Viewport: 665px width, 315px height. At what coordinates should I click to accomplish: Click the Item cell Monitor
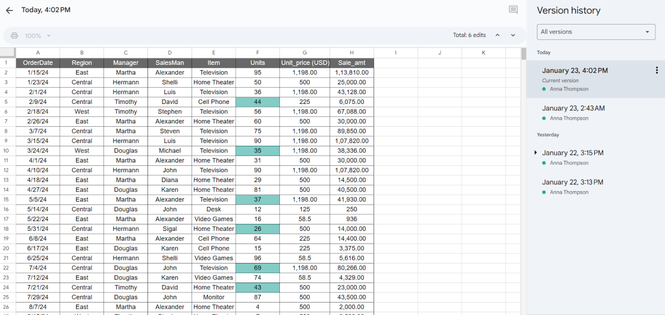point(214,297)
